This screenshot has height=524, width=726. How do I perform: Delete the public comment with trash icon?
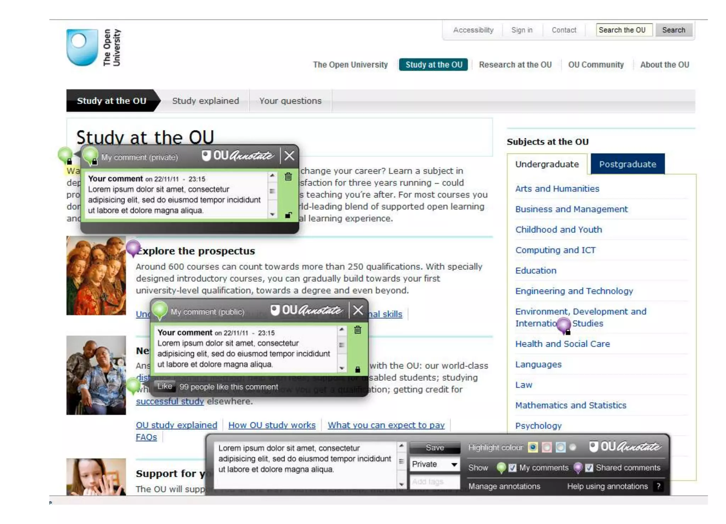tap(358, 330)
